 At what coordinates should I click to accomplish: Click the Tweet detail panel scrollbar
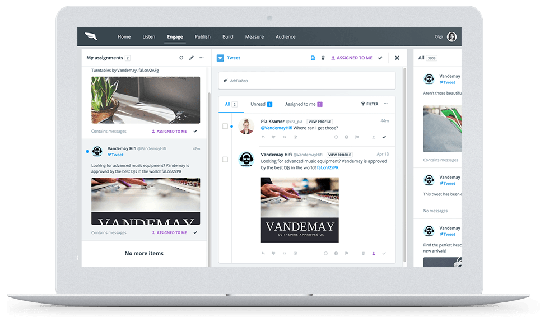click(x=404, y=165)
